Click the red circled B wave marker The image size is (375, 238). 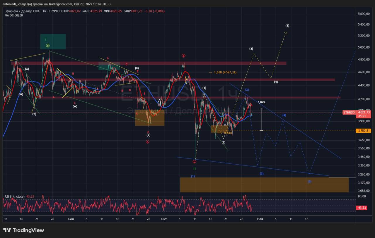[x=183, y=56]
